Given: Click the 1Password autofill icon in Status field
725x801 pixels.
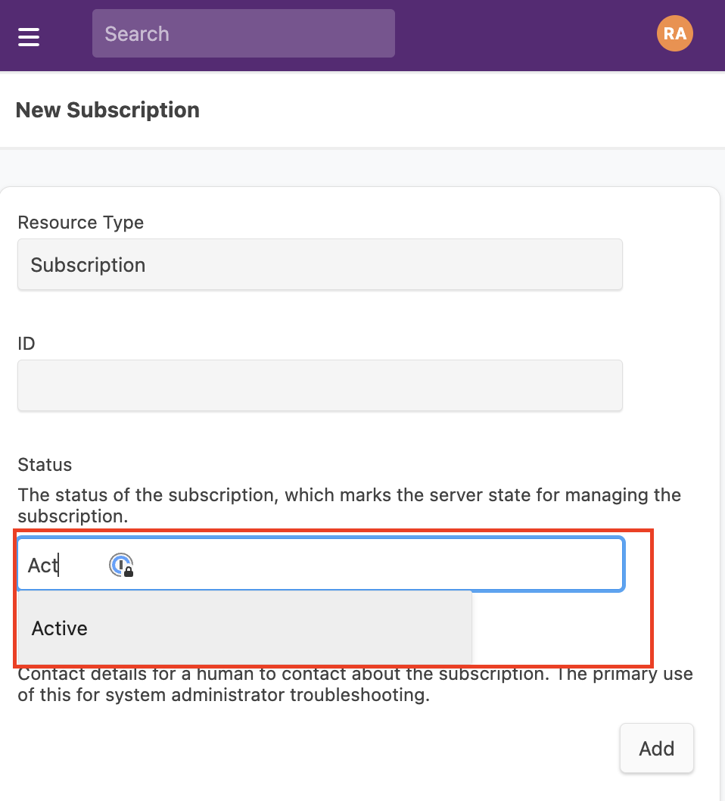Looking at the screenshot, I should [121, 566].
